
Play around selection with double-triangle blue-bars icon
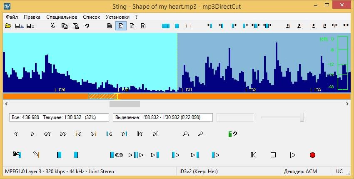tap(136, 155)
